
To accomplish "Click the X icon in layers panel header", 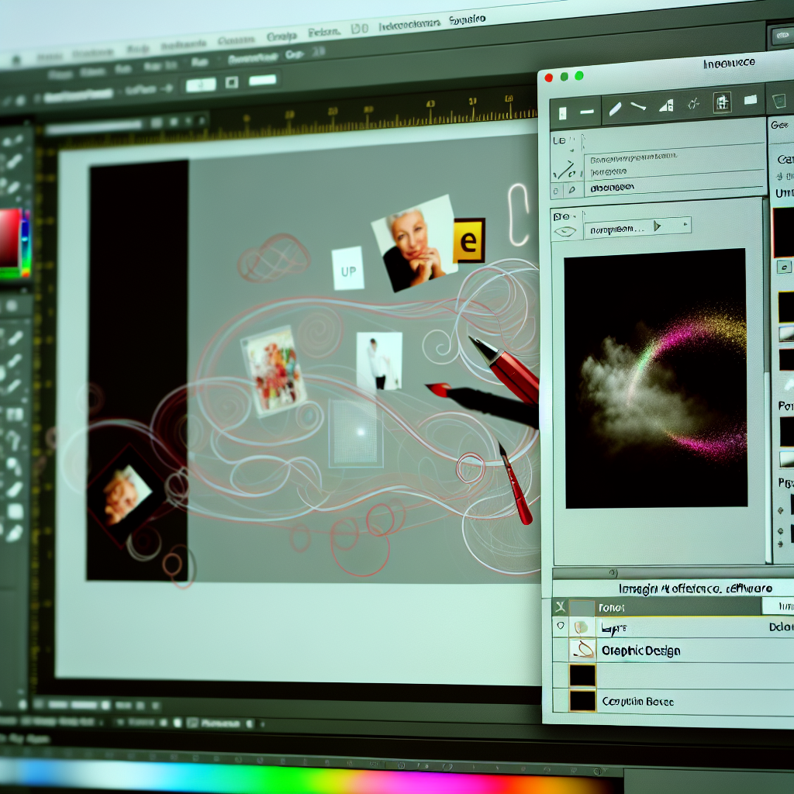I will [x=560, y=607].
